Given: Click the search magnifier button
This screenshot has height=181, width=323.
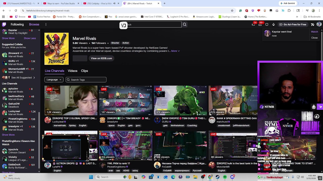Looking at the screenshot, I should [185, 24].
